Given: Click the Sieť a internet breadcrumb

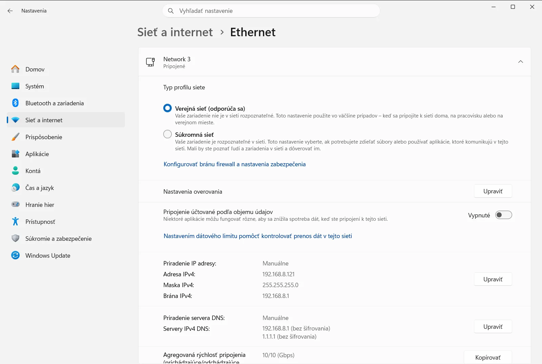Looking at the screenshot, I should pos(175,32).
